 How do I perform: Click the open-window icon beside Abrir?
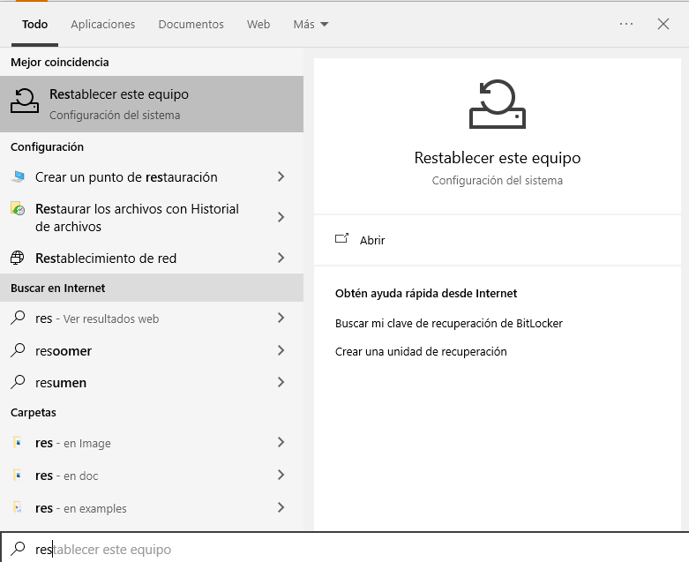[x=342, y=238]
